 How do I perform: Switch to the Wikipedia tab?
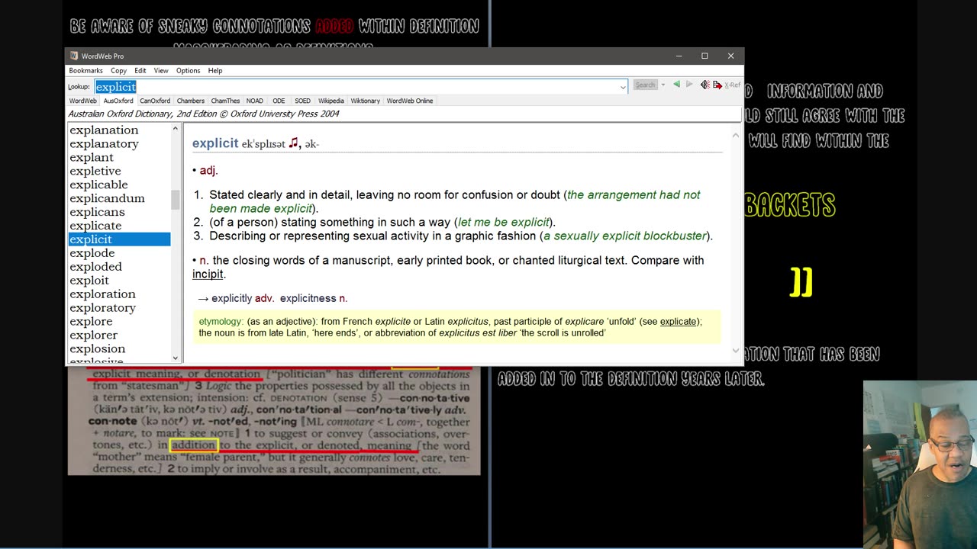tap(331, 101)
